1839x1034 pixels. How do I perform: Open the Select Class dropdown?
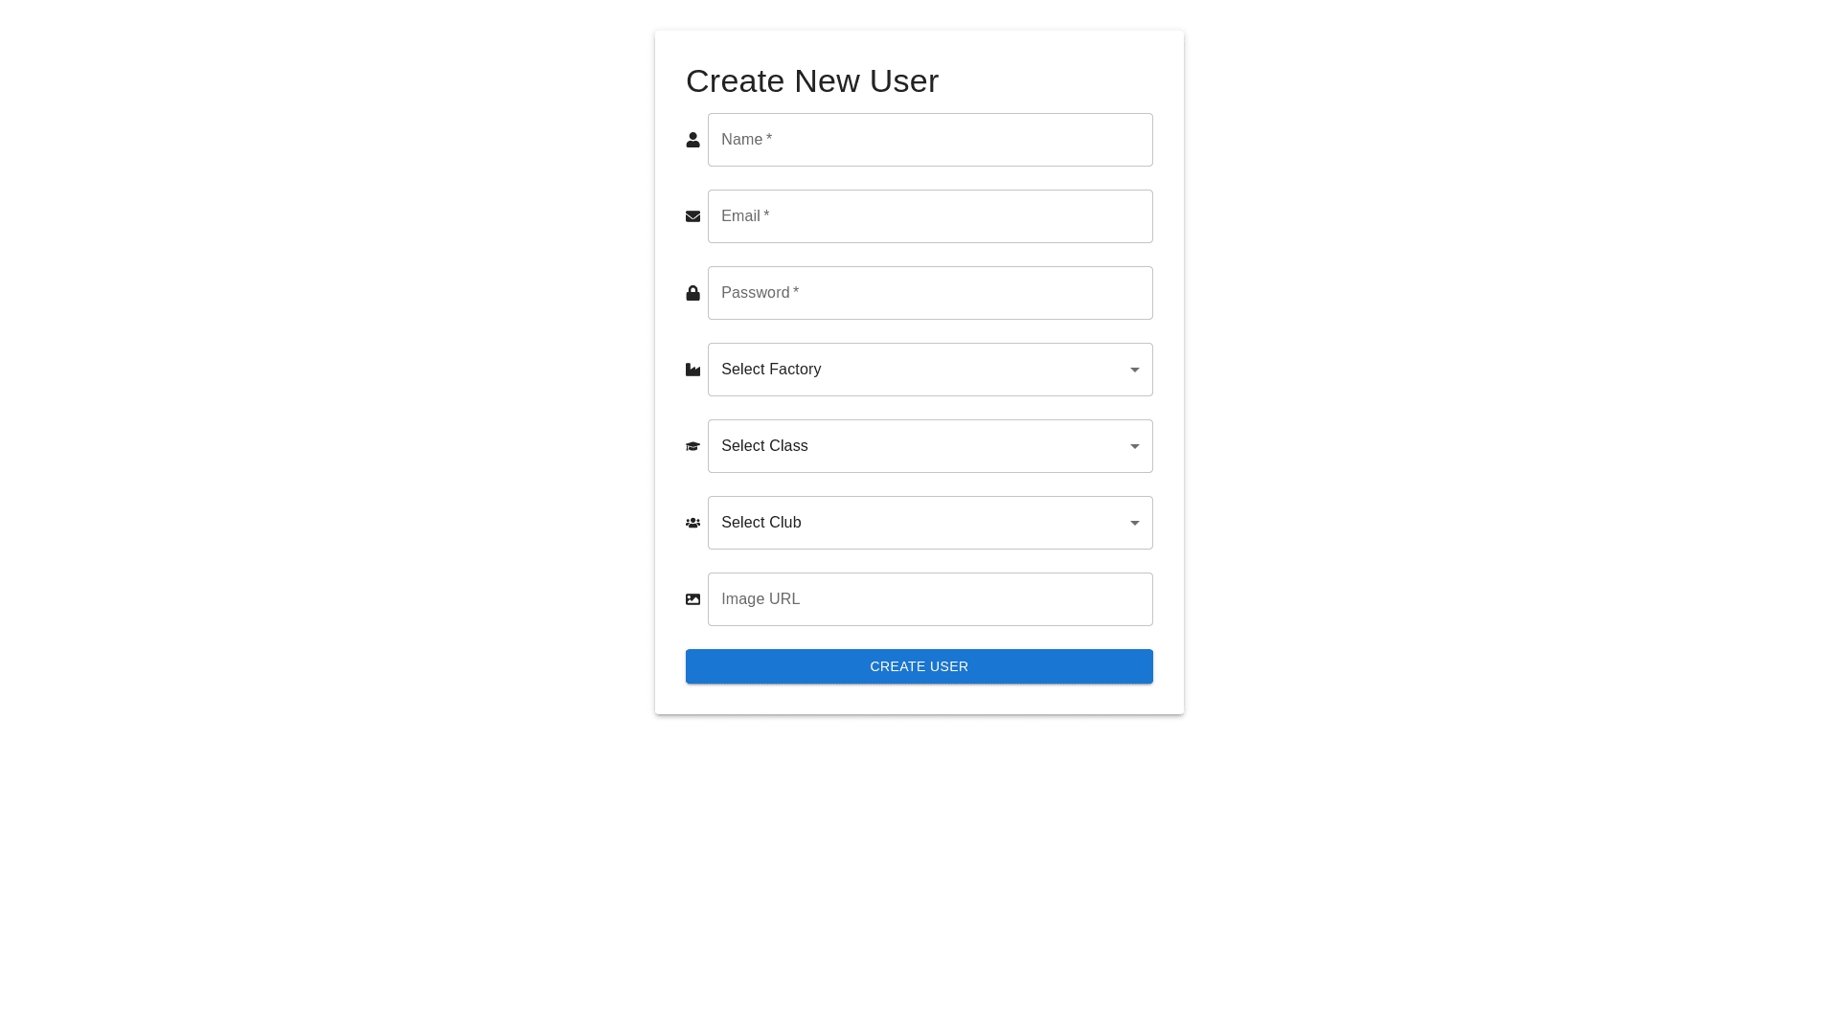[x=919, y=446]
